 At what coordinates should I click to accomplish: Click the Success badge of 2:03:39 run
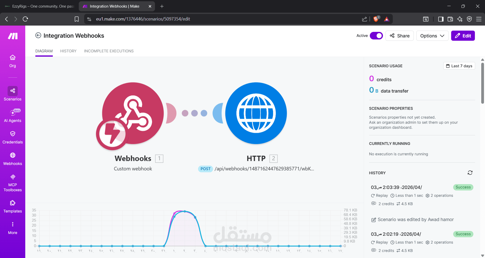tap(463, 187)
